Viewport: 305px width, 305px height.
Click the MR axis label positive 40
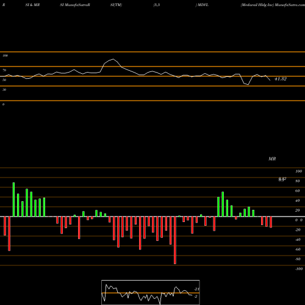tap(298, 201)
